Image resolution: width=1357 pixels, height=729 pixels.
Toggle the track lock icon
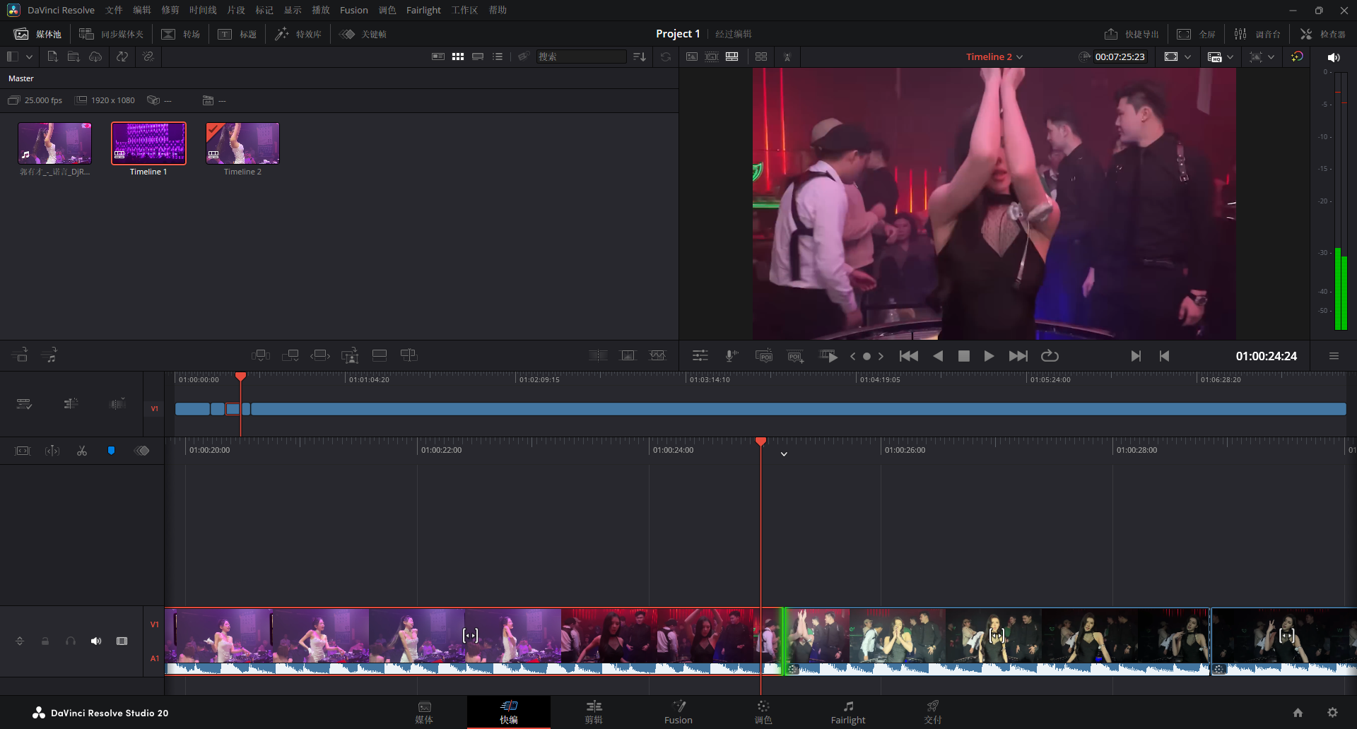coord(45,641)
